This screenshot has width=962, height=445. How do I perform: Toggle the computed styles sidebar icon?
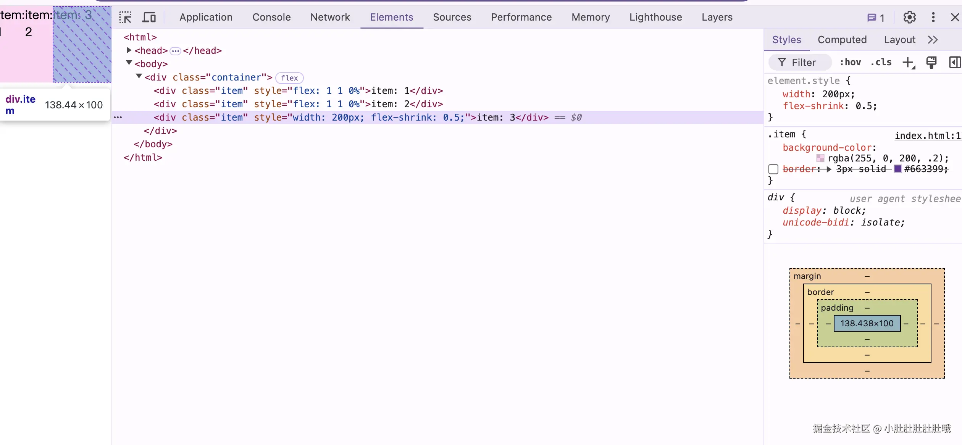954,63
